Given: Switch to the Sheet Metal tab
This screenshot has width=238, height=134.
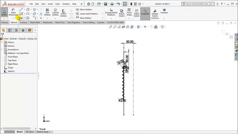Looking at the screenshot, I should pyautogui.click(x=35, y=22).
